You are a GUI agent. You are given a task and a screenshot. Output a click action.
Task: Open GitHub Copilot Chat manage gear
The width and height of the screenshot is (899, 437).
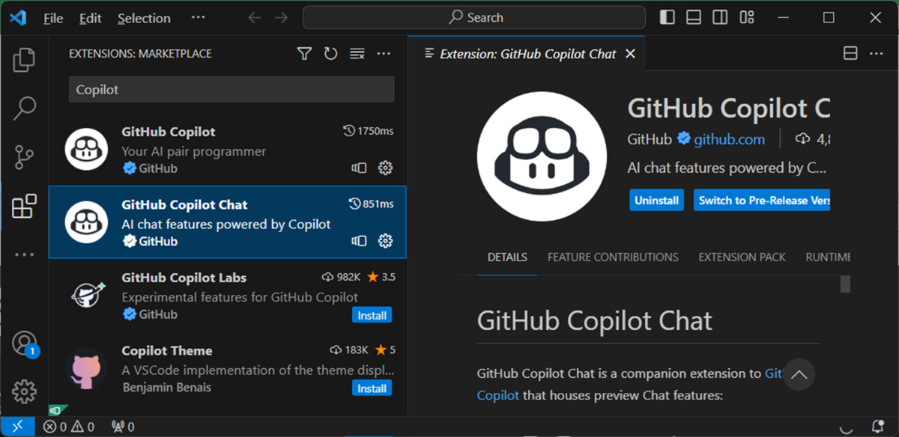pos(385,240)
